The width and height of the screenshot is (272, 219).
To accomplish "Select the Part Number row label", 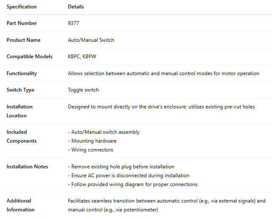I will (22, 23).
